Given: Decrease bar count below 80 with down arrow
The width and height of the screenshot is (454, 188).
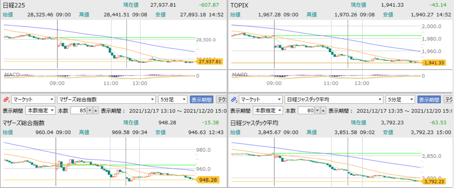Looking at the screenshot, I should click(x=318, y=110).
